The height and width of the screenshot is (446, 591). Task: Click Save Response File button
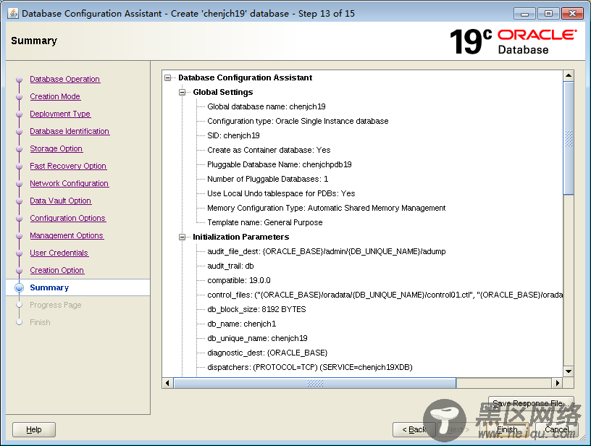click(531, 403)
